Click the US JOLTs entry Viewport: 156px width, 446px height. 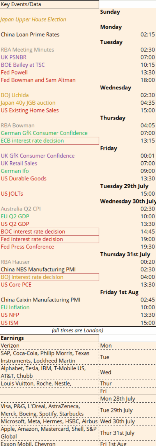[12, 194]
